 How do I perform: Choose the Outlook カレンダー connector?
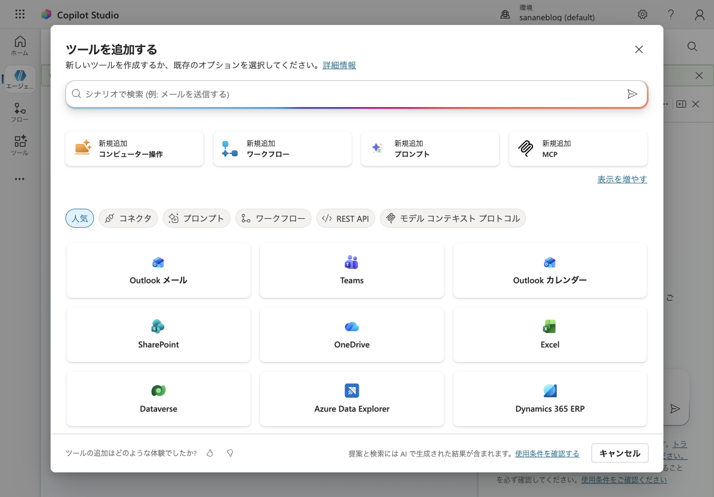(550, 270)
